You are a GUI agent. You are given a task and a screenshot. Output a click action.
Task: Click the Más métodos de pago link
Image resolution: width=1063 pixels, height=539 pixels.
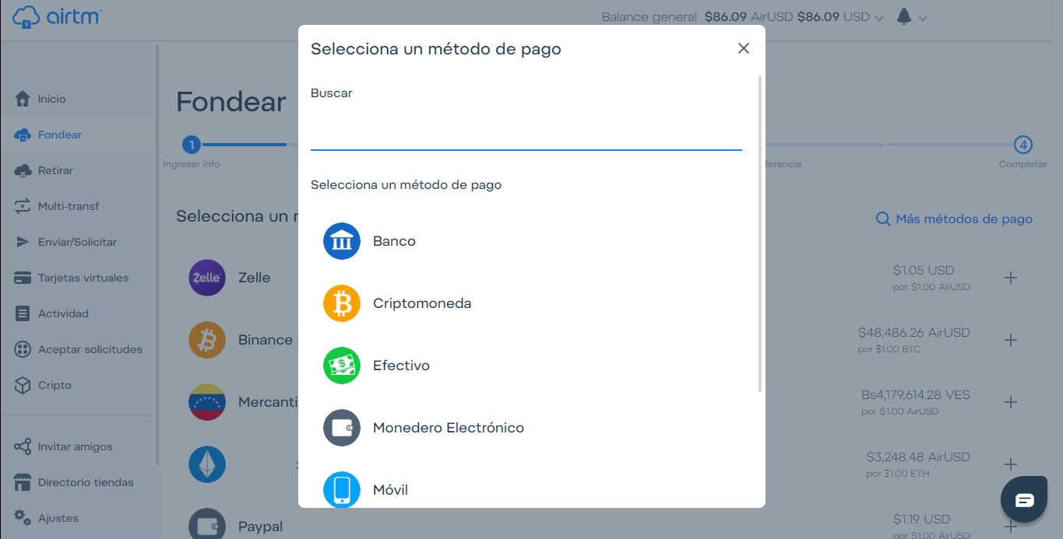tap(954, 219)
